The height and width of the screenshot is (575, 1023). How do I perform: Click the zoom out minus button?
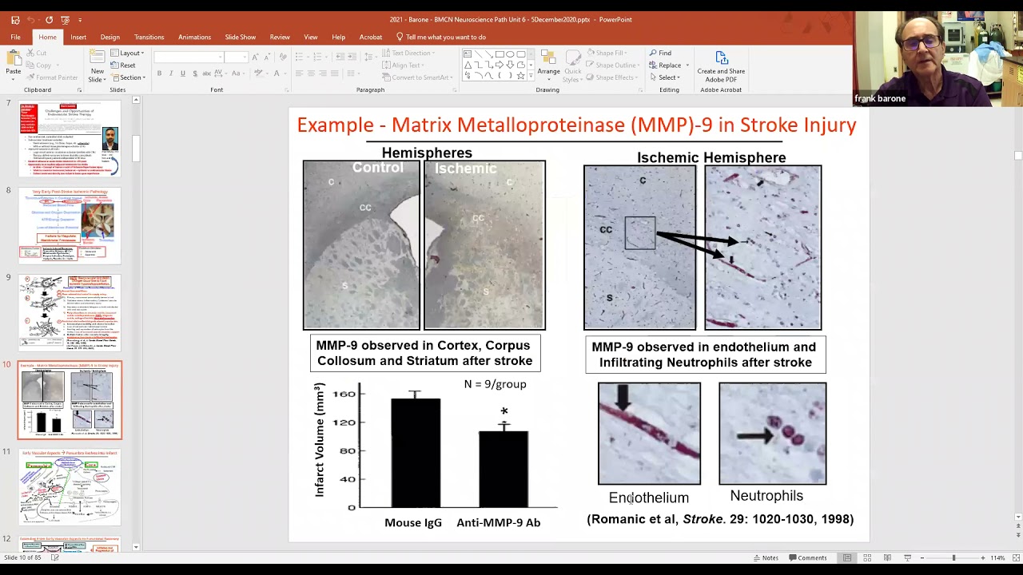coord(921,557)
